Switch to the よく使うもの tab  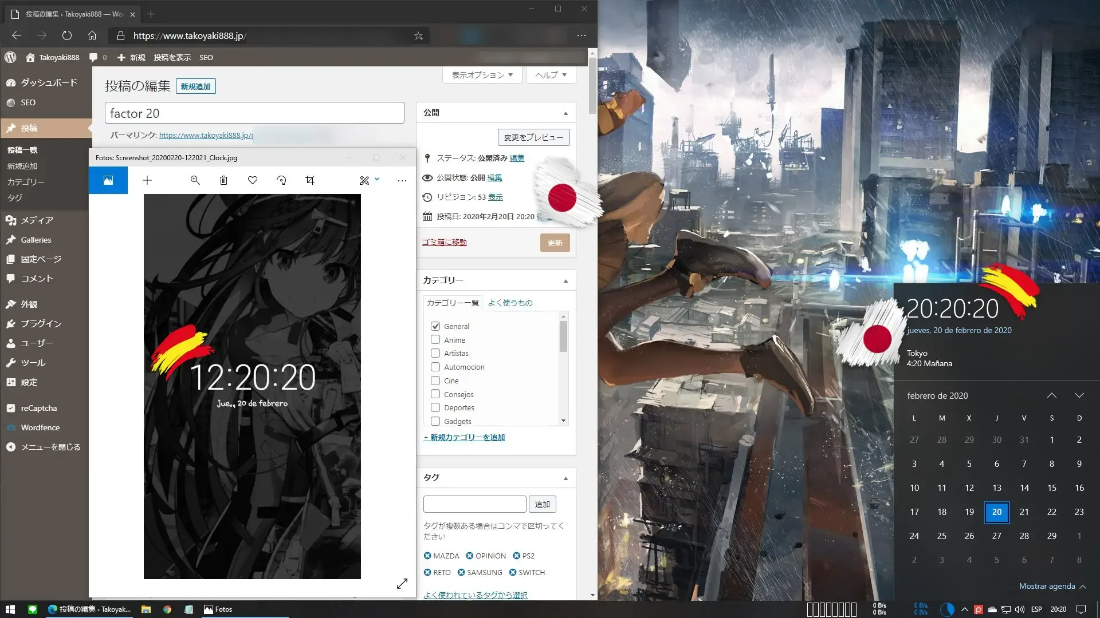(x=510, y=303)
